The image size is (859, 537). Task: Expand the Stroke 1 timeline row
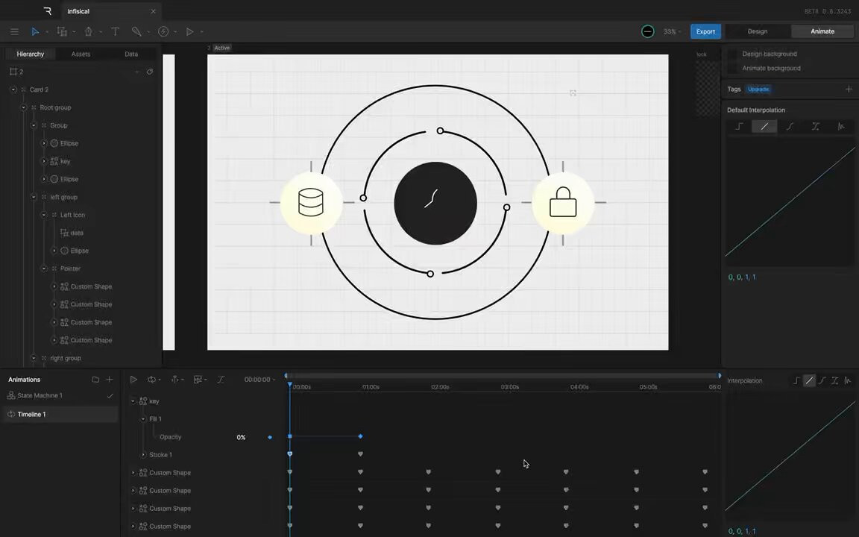click(x=144, y=455)
